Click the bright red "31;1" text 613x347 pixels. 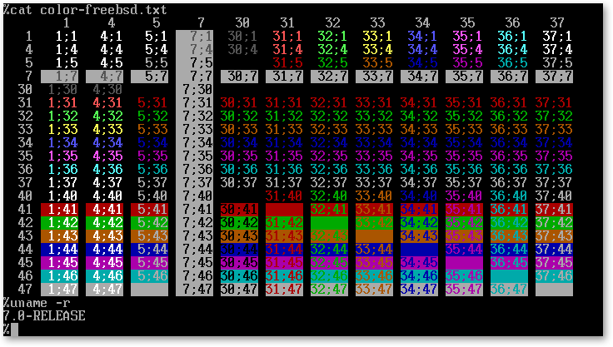(x=287, y=37)
